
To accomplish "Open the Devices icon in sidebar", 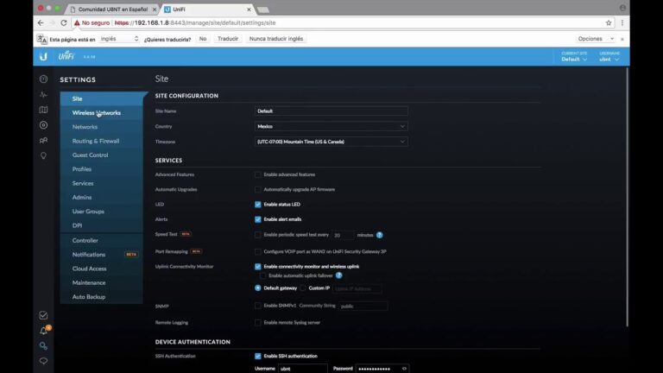I will [43, 125].
